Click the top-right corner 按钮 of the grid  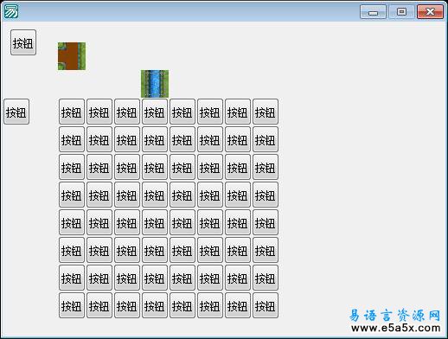(x=266, y=112)
